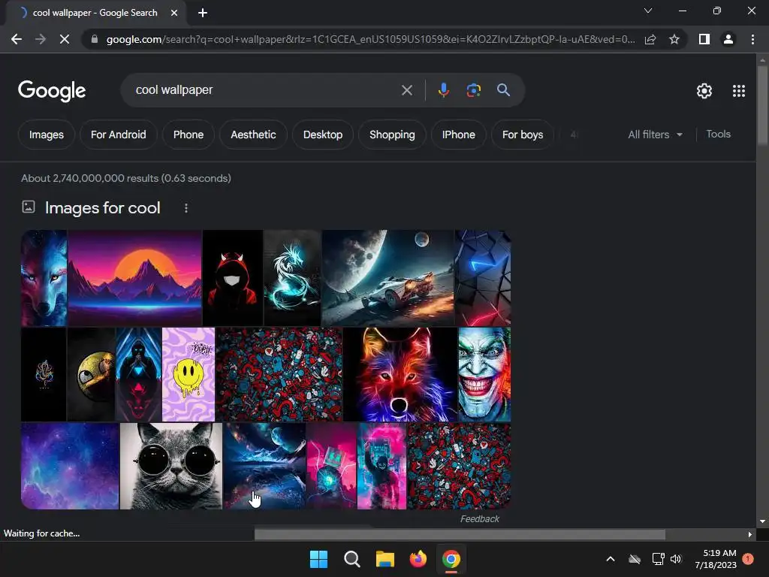Screen dimensions: 769x577
Task: Go to Google homepage via logo
Action: pyautogui.click(x=52, y=91)
